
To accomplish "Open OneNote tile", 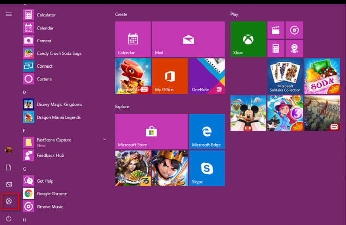I will point(207,76).
